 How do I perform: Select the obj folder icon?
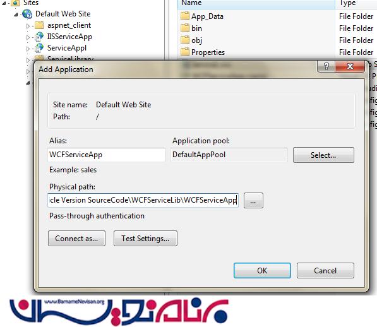click(x=185, y=40)
